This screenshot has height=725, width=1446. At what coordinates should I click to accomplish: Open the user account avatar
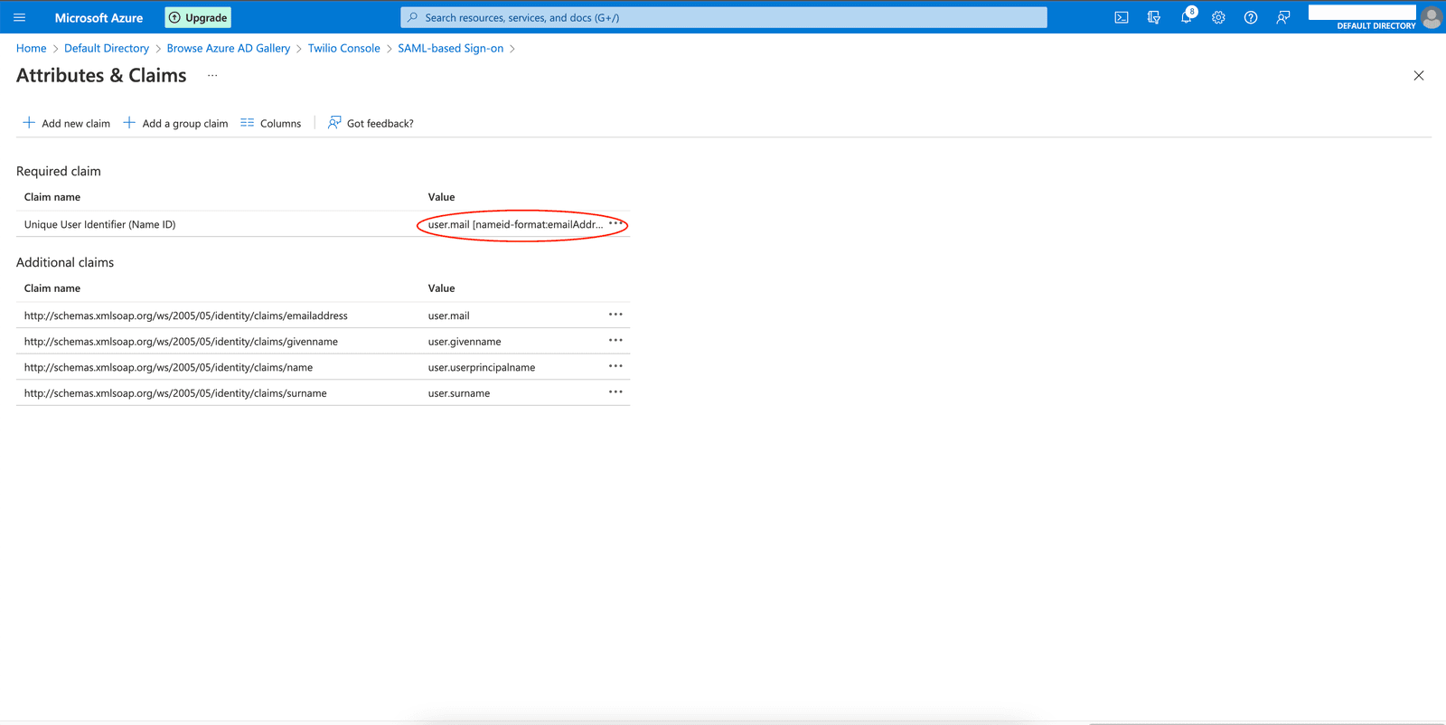(1430, 17)
